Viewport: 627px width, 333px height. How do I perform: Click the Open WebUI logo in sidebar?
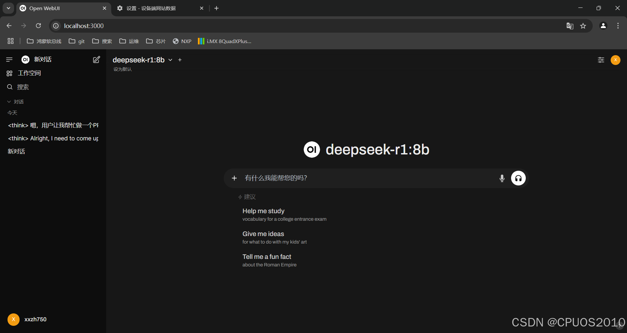(25, 59)
